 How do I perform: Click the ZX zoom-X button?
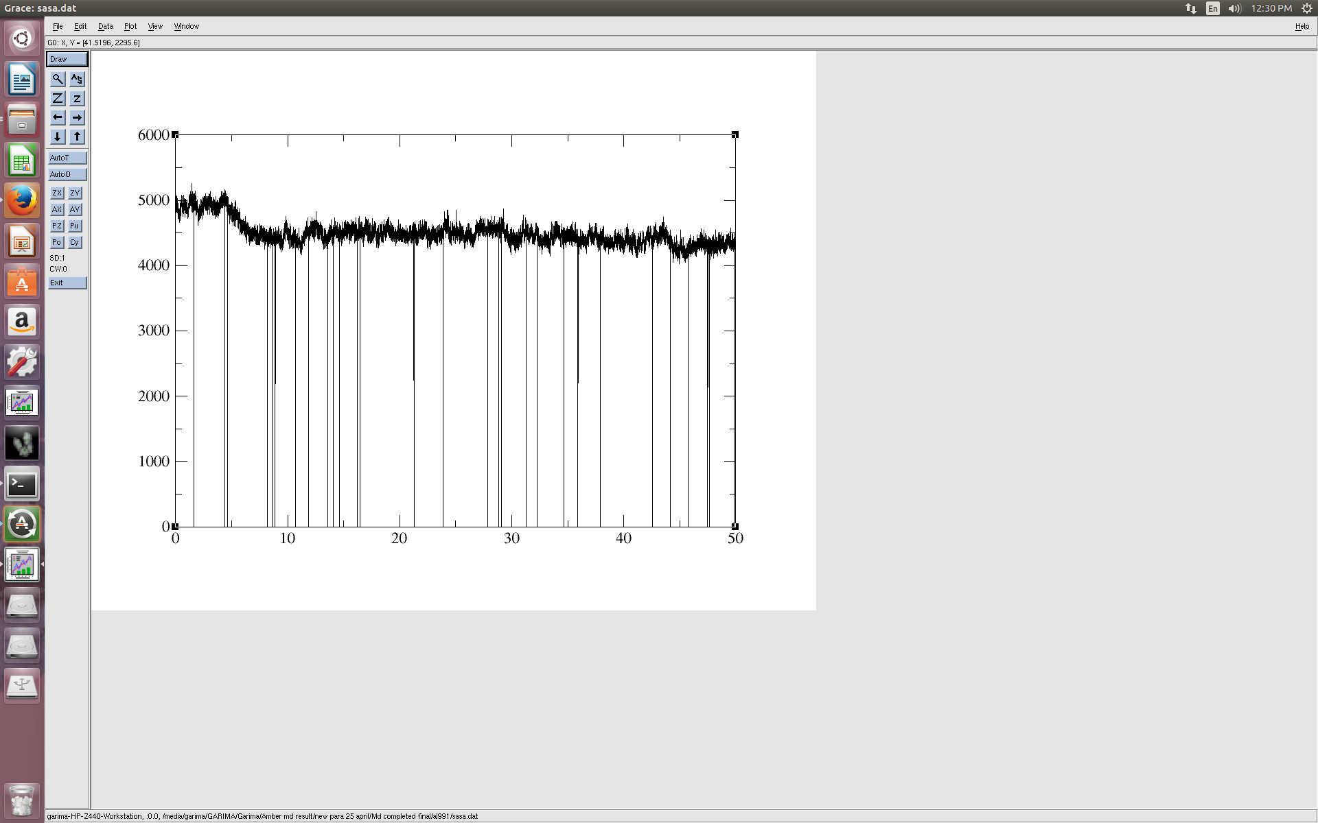pyautogui.click(x=57, y=193)
